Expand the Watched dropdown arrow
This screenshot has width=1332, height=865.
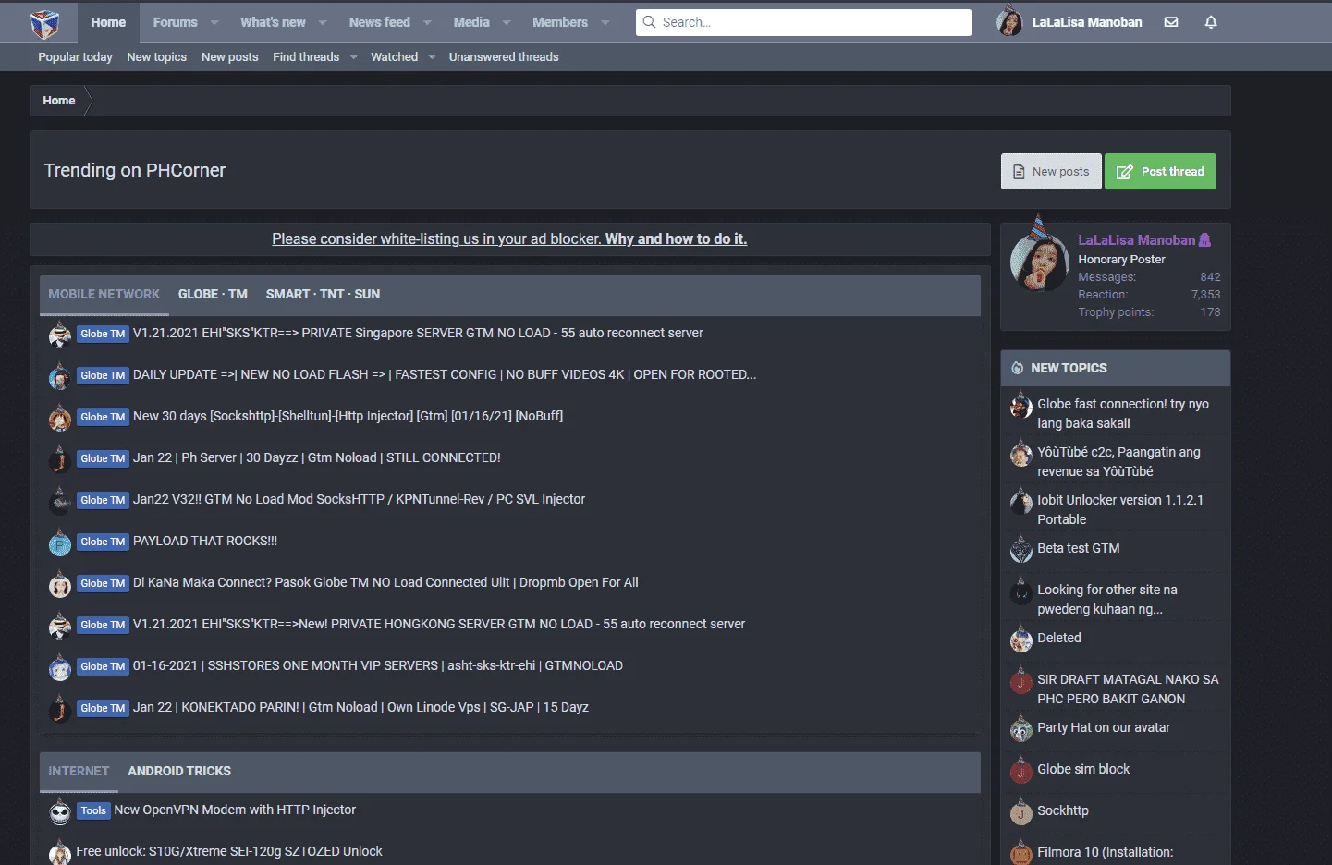432,57
